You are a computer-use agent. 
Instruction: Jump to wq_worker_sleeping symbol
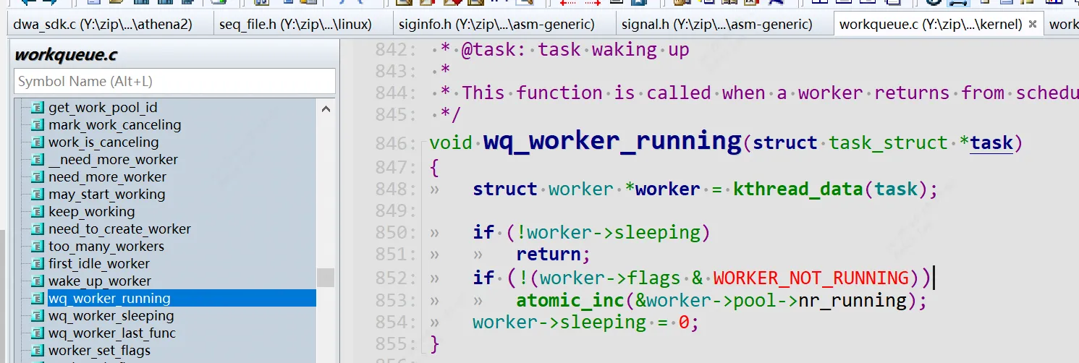[x=111, y=316]
